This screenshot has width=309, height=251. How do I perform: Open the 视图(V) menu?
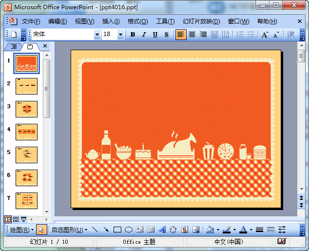click(84, 21)
